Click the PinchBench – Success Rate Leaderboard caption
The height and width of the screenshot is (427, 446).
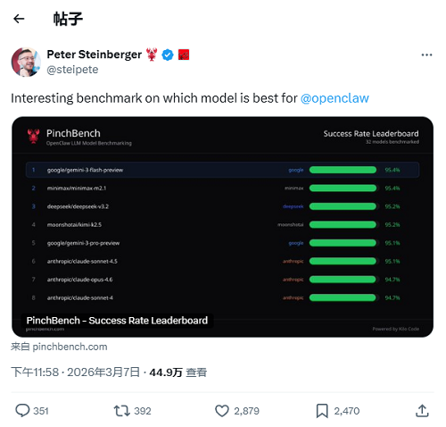[117, 321]
